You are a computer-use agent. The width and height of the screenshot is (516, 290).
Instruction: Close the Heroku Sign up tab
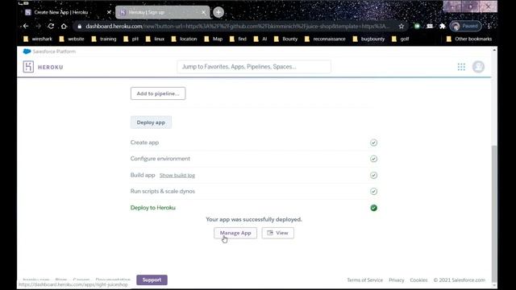pyautogui.click(x=203, y=12)
